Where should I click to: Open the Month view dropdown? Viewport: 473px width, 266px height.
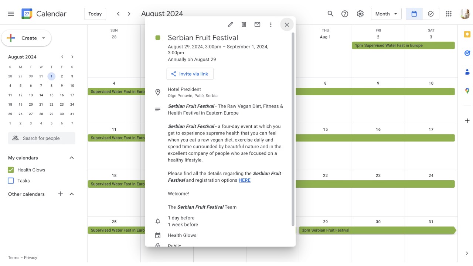click(x=386, y=14)
